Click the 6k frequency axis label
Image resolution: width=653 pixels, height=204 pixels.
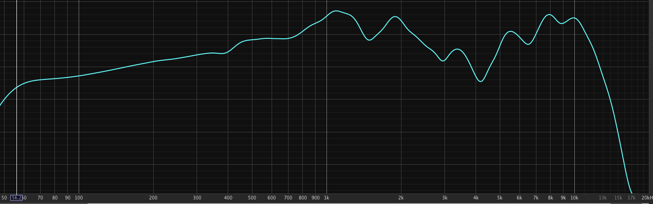pos(519,198)
